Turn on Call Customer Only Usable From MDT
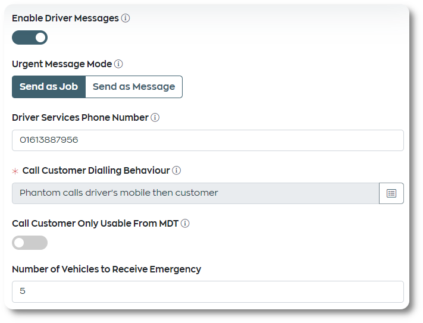The height and width of the screenshot is (323, 423). (30, 243)
